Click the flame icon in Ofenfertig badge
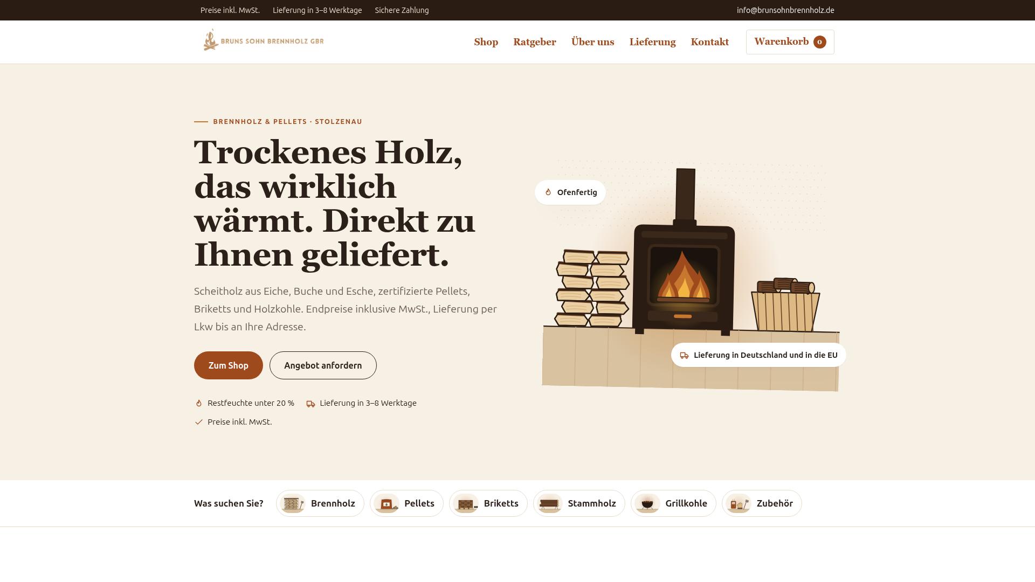 [548, 192]
